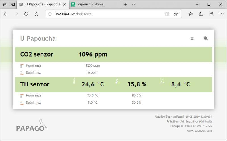The width and height of the screenshot is (227, 141).
Task: Click the dew point icon
Action: coord(162,82)
